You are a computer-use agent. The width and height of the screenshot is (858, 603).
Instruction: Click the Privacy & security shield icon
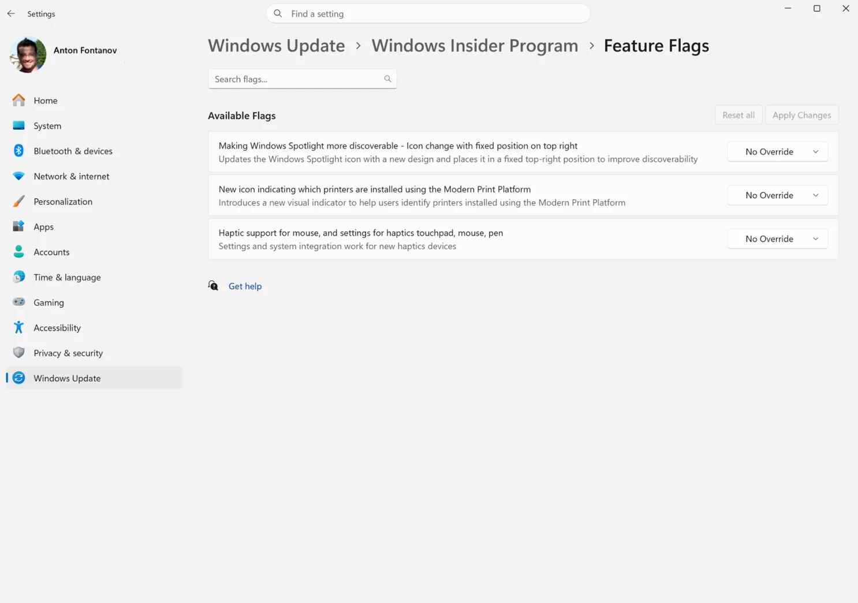click(19, 353)
